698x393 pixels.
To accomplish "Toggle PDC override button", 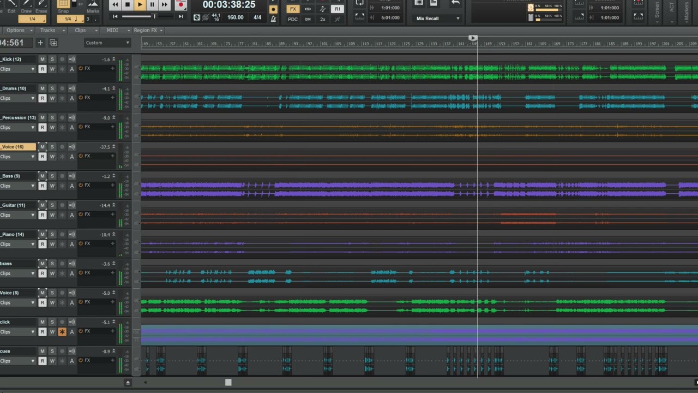I will tap(293, 19).
